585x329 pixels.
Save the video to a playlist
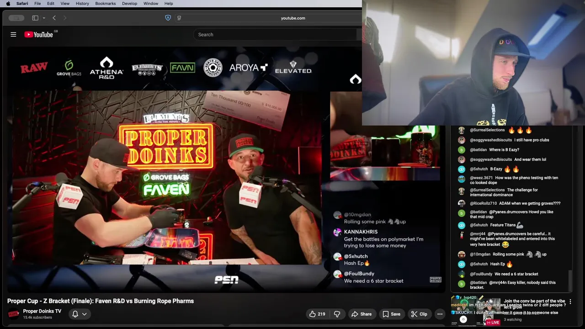[392, 314]
